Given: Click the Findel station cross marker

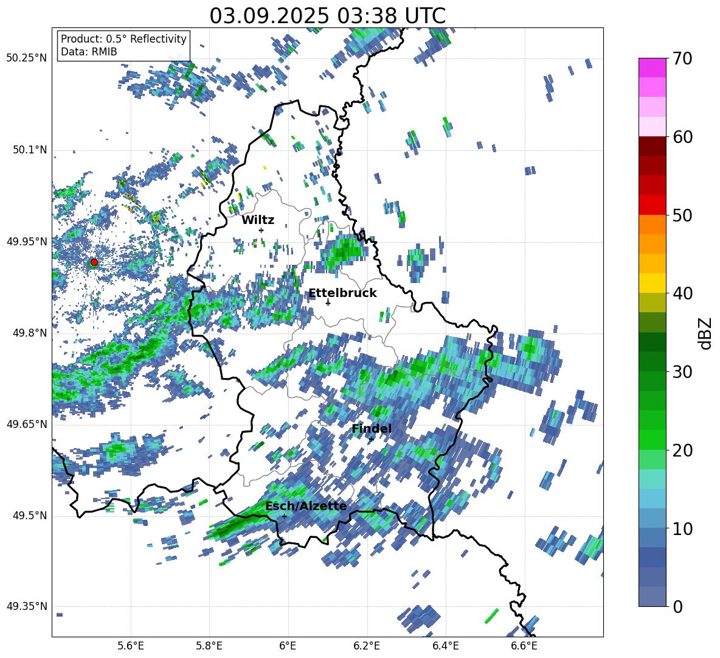Looking at the screenshot, I should click(371, 439).
